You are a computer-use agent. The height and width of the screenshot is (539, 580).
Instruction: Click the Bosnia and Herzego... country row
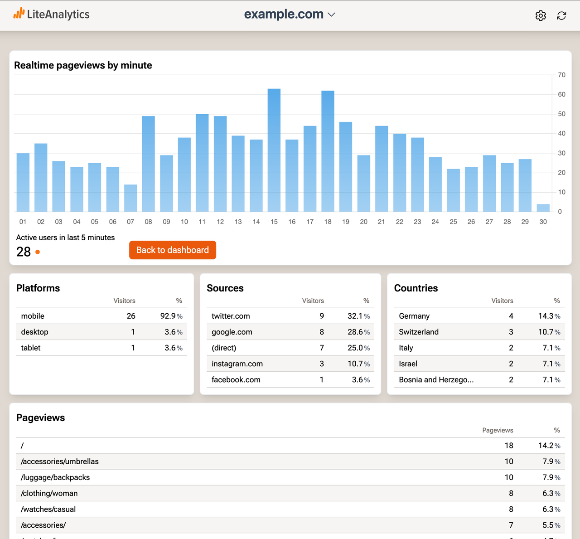point(435,380)
